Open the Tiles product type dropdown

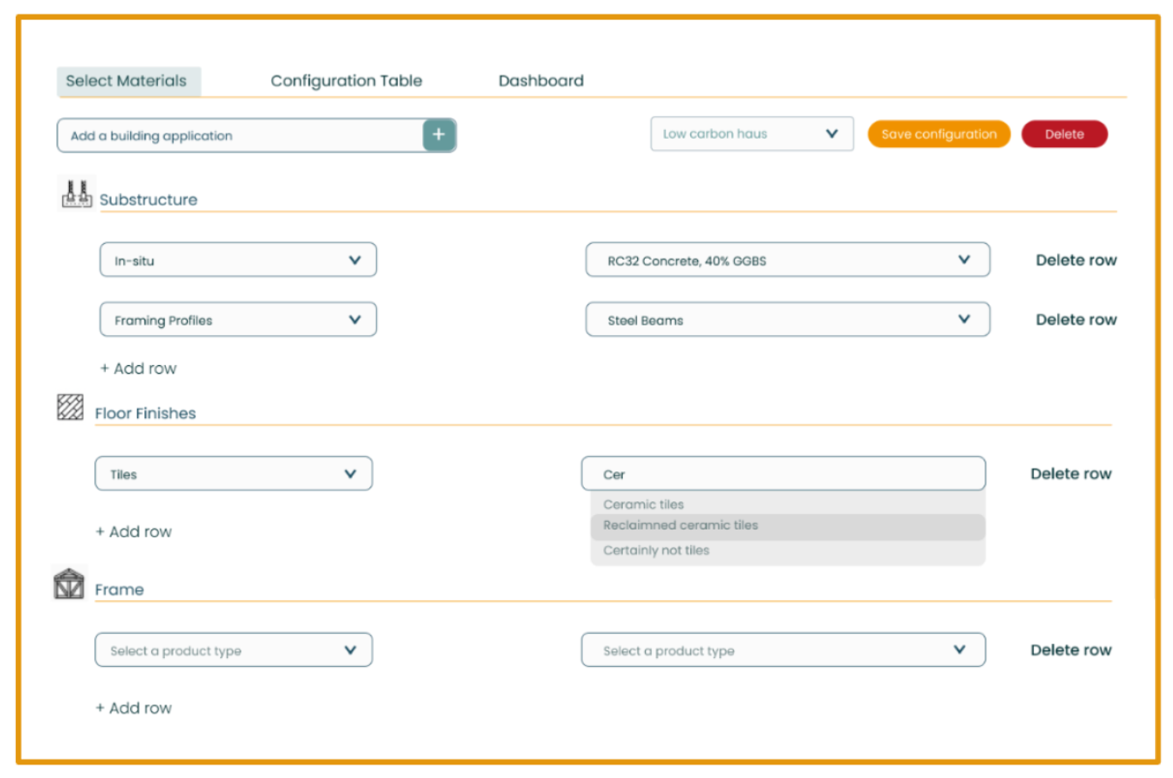233,474
